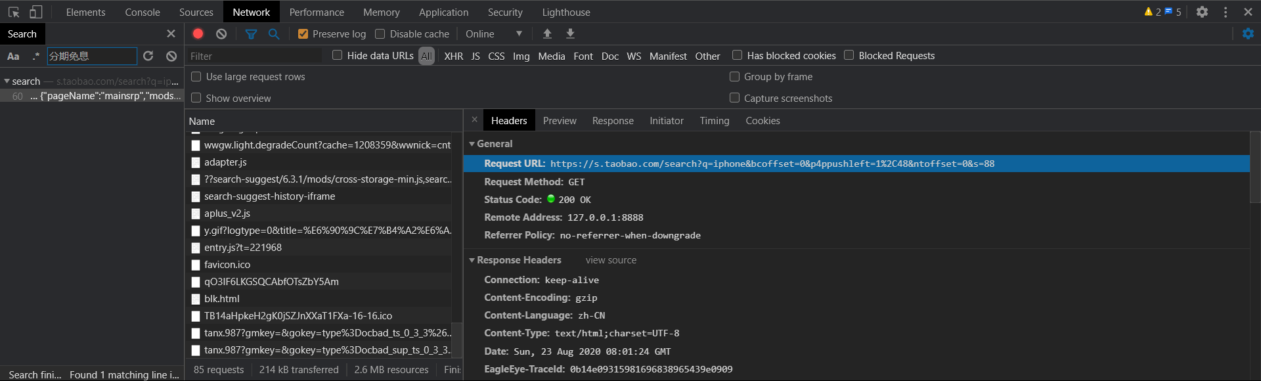Clear the network log
Viewport: 1261px width, 381px height.
(221, 34)
